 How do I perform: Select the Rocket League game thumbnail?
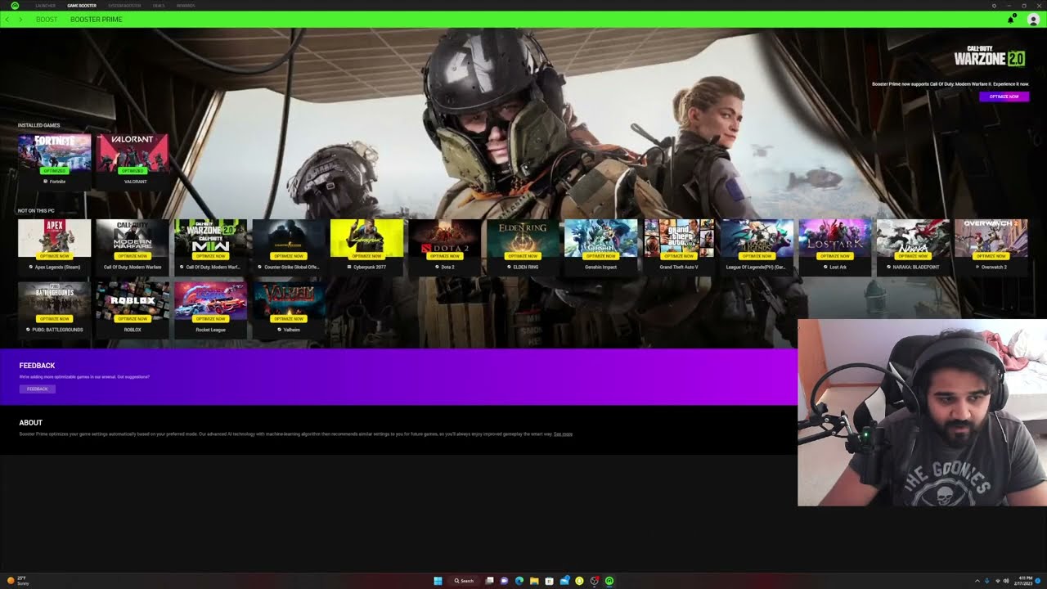(x=210, y=299)
